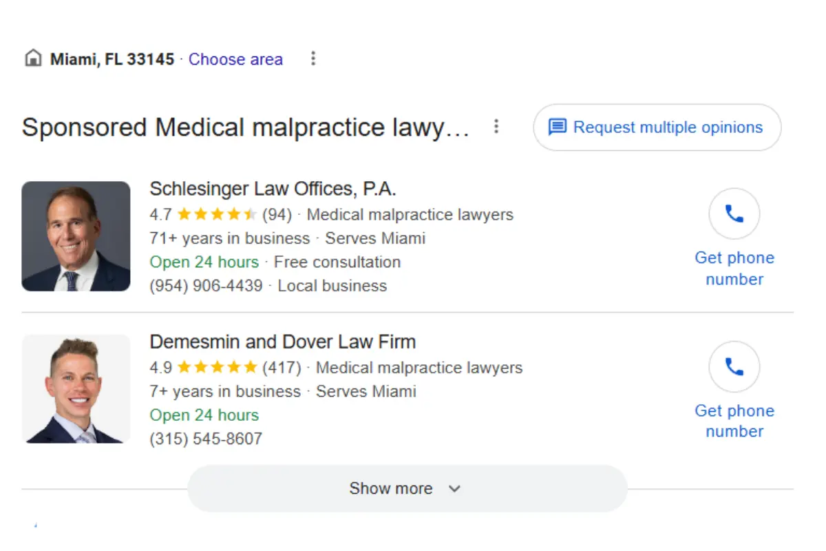This screenshot has width=826, height=551.
Task: Click the phone icon for Demesmin and Dover
Action: tap(734, 367)
